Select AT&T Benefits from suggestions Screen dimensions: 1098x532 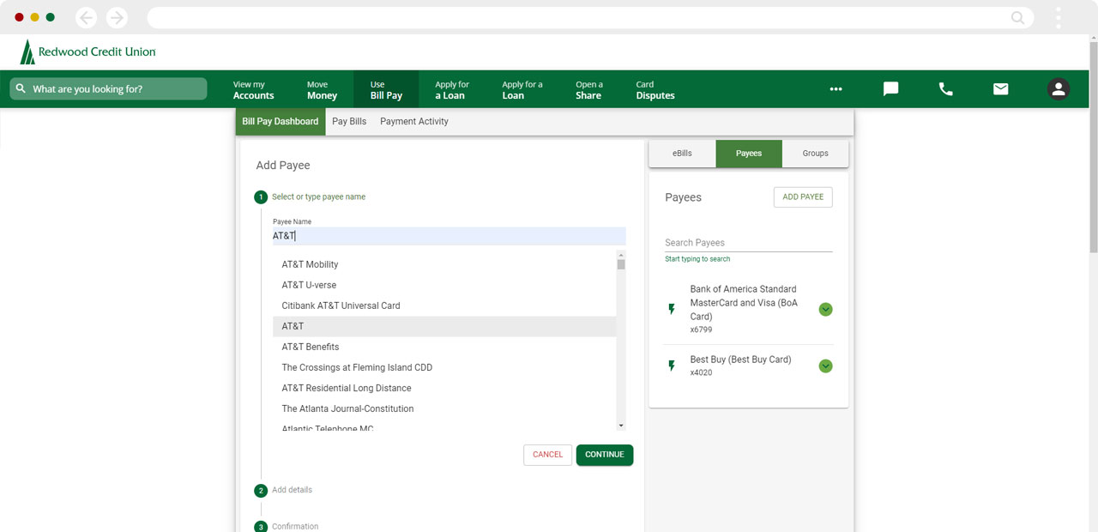(x=444, y=347)
